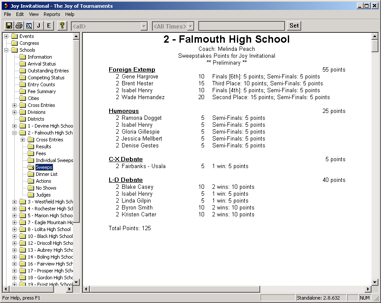
Task: Open the Reports menu
Action: [52, 14]
